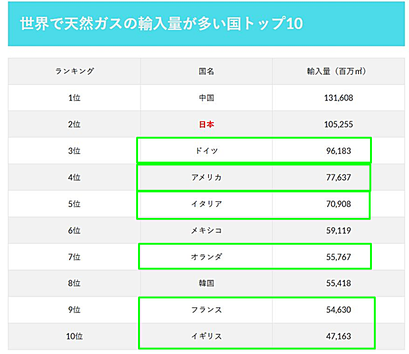Select the イタリア row cell

coord(206,204)
